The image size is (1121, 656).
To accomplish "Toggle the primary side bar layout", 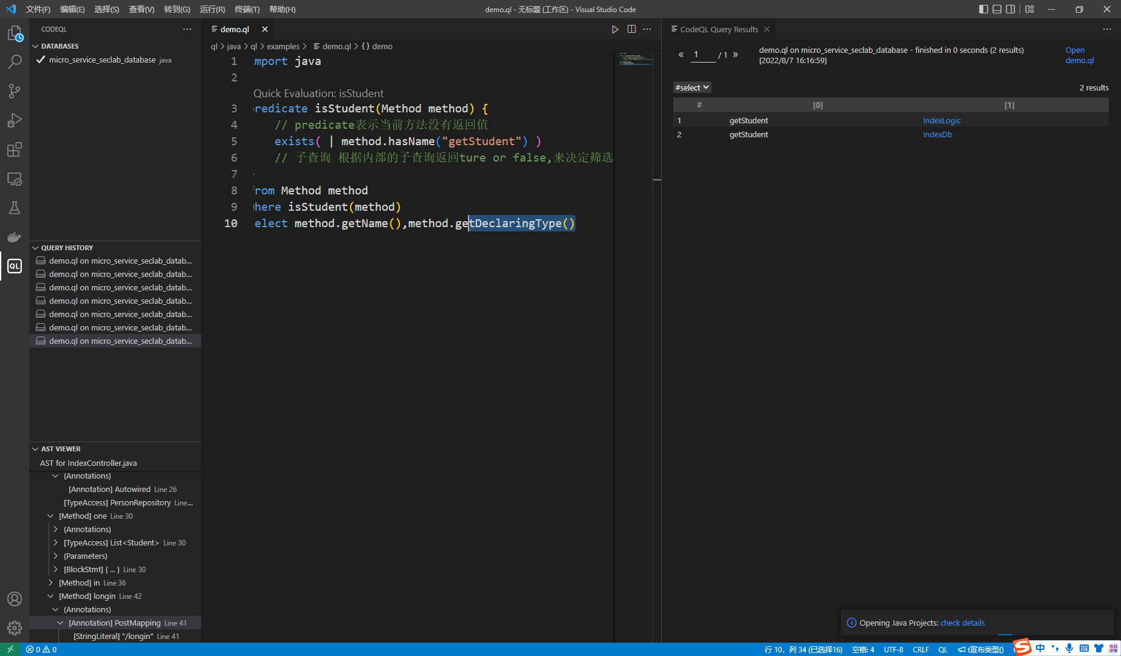I will coord(984,9).
